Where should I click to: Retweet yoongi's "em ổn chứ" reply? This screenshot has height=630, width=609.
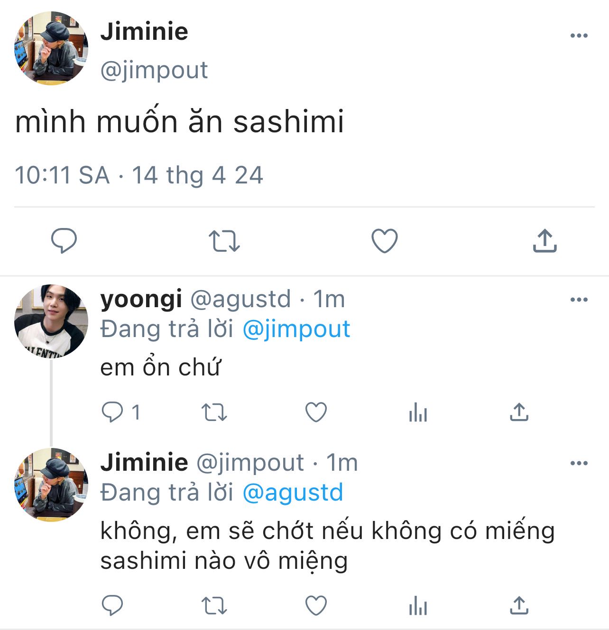pyautogui.click(x=214, y=412)
